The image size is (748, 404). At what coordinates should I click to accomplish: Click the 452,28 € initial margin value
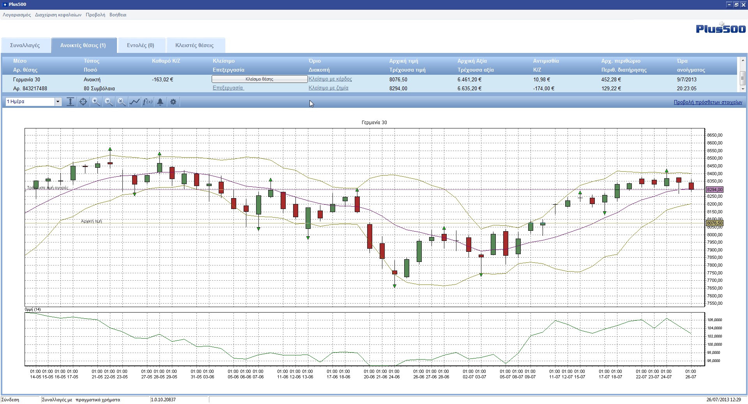click(x=611, y=79)
